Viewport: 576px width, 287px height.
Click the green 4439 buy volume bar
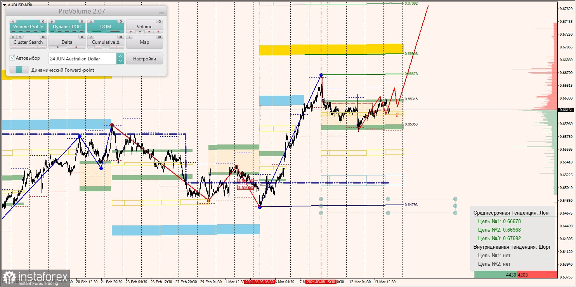496,275
